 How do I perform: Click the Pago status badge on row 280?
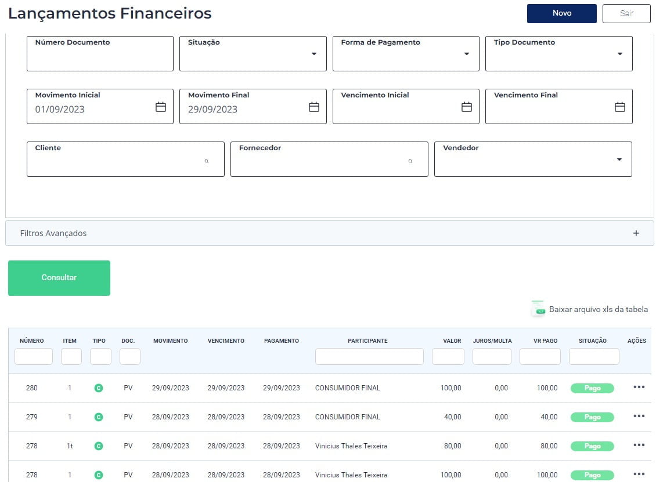tap(592, 387)
